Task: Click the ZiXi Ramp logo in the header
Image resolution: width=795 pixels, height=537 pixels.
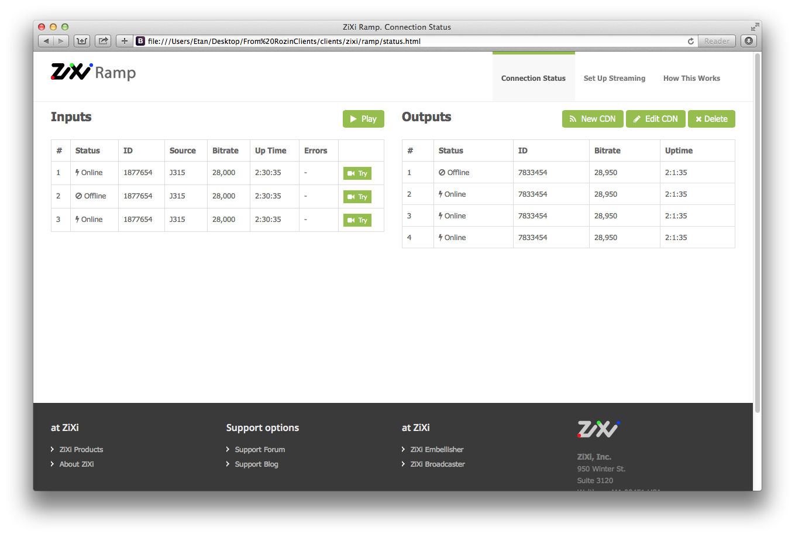Action: [x=94, y=72]
